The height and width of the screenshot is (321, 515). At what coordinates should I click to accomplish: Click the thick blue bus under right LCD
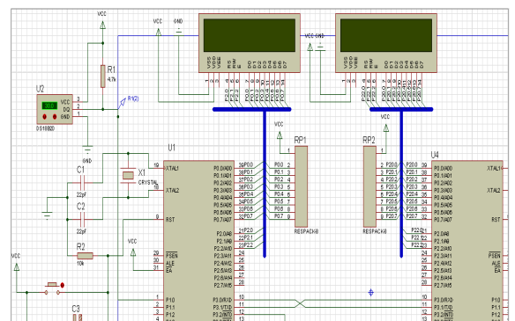401,109
